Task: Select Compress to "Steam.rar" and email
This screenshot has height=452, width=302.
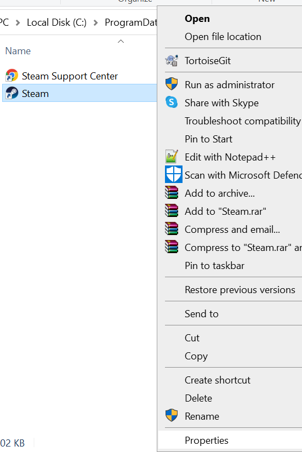Action: point(243,247)
